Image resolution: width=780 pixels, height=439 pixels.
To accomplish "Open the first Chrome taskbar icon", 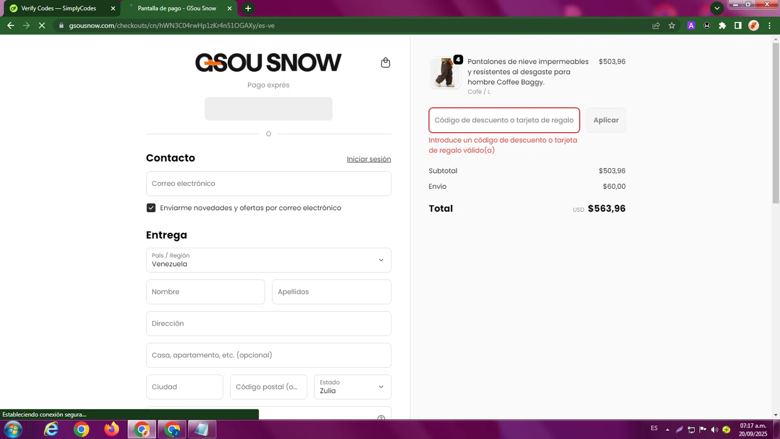I will 81,430.
